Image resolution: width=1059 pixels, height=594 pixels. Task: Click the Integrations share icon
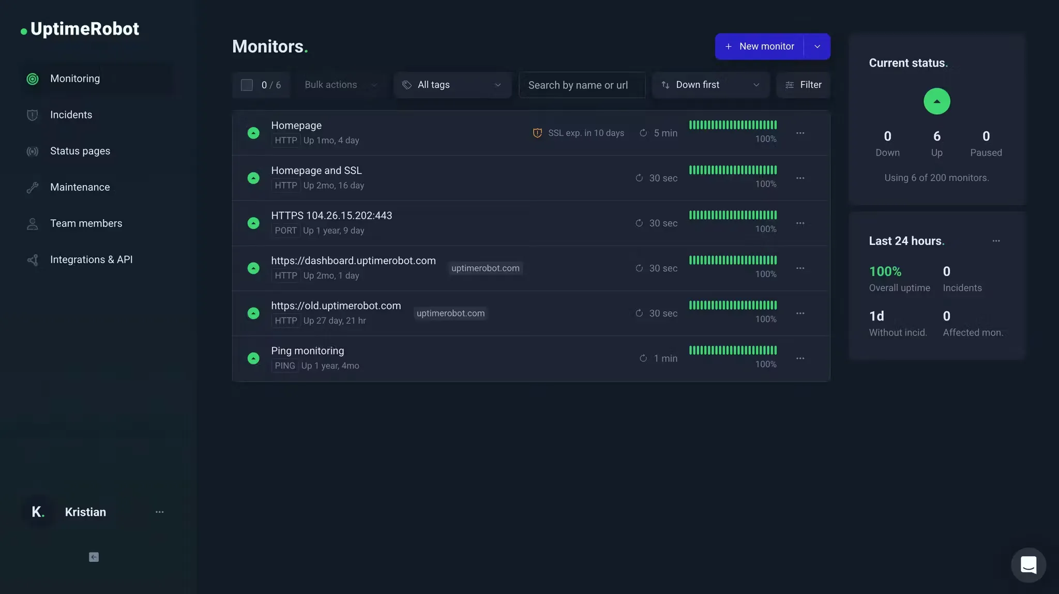33,260
